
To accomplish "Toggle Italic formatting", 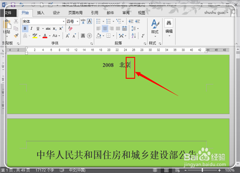I will (31, 28).
